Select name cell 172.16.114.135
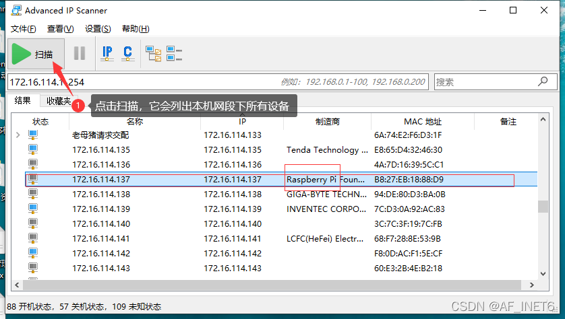Image resolution: width=565 pixels, height=319 pixels. point(101,149)
